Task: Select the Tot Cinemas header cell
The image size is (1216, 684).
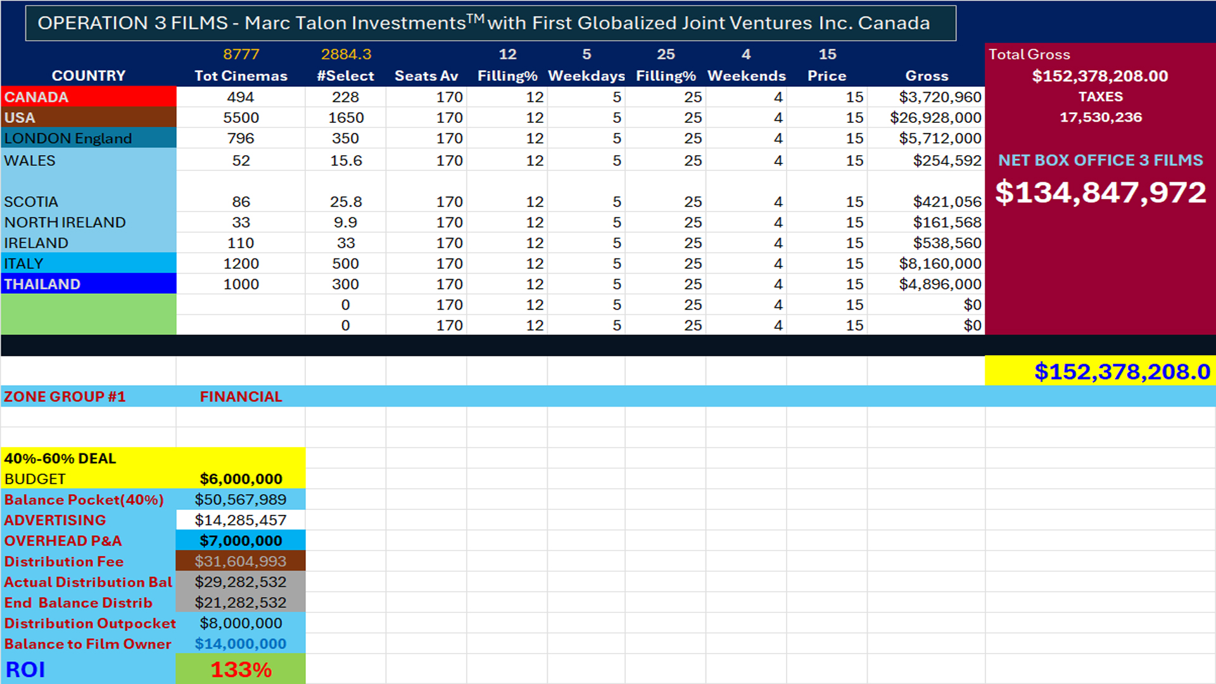Action: pos(241,76)
